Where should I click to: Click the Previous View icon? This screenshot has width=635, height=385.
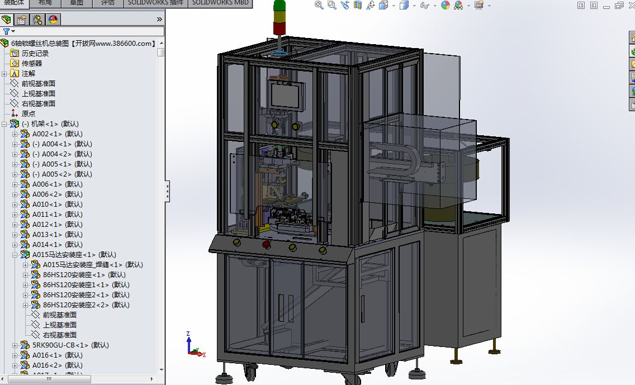click(x=344, y=5)
